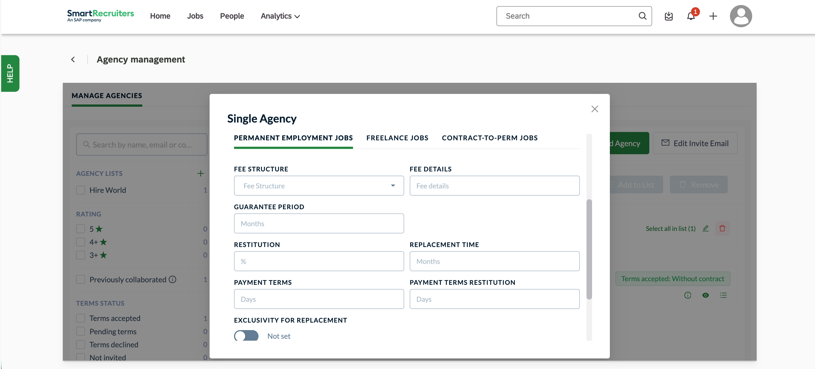This screenshot has width=815, height=369.
Task: Open the downloads inbox icon
Action: 669,16
